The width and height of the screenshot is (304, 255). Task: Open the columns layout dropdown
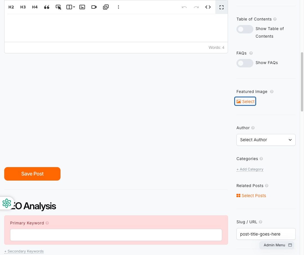tap(71, 7)
